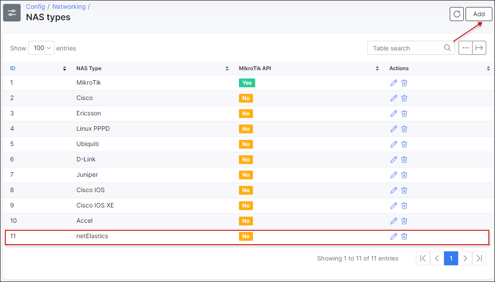Focus the Table search field

411,48
